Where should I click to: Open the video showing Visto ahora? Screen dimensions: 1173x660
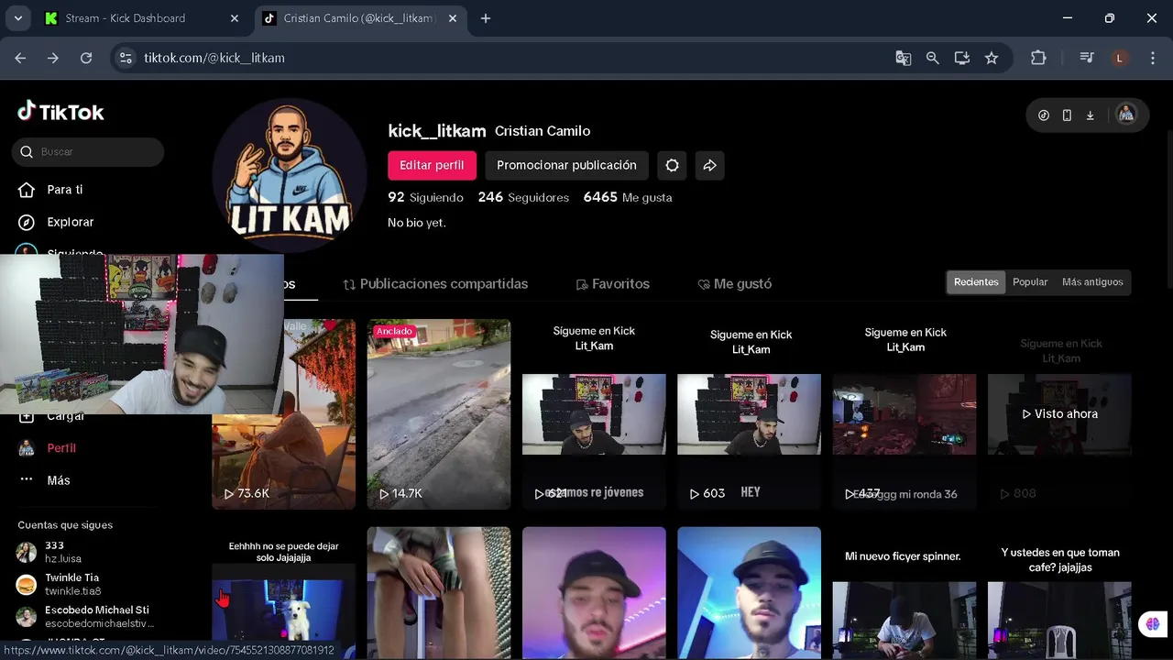tap(1059, 414)
